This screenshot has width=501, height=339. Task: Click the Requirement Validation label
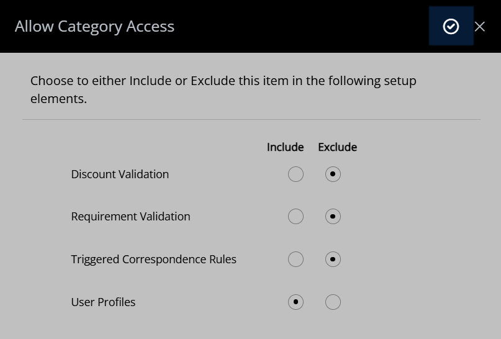pyautogui.click(x=130, y=216)
